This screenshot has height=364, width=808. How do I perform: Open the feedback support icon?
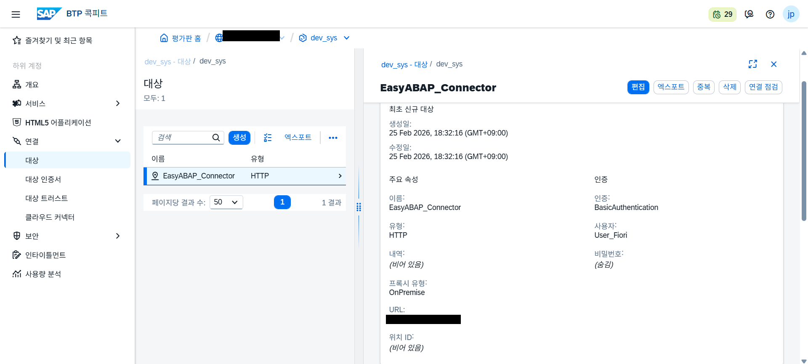749,14
